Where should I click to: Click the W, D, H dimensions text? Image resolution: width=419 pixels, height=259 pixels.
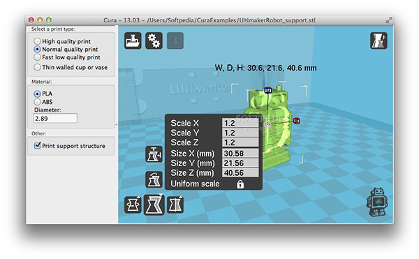coord(265,68)
